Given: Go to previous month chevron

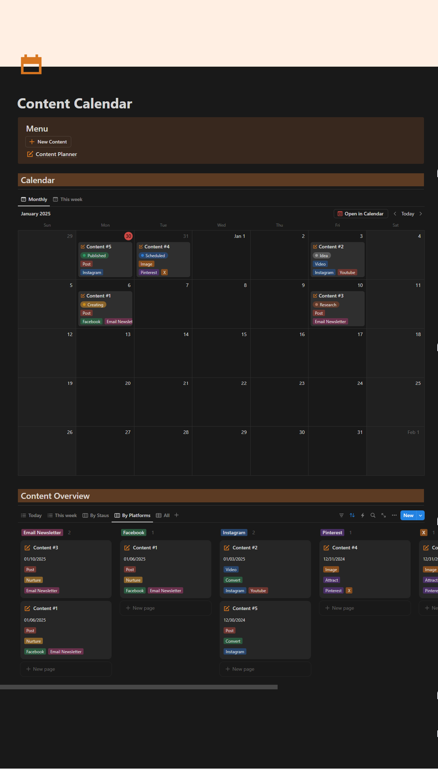Looking at the screenshot, I should (395, 214).
